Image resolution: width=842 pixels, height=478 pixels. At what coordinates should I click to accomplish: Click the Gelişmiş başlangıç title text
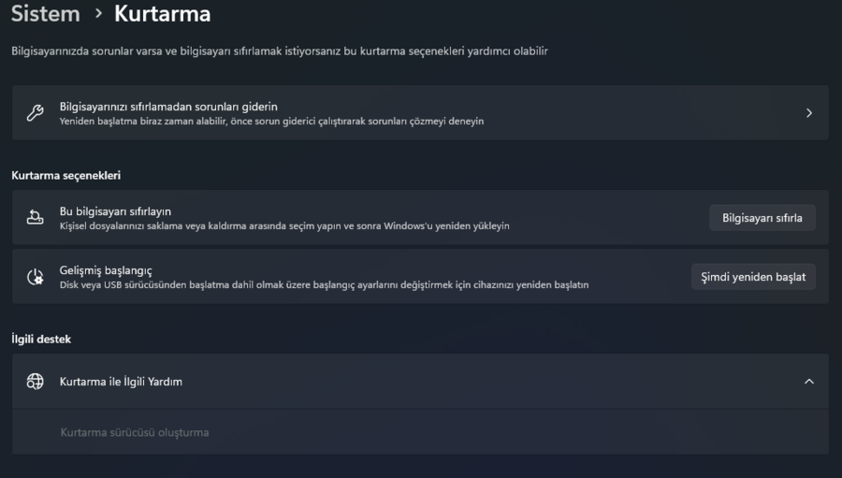point(106,270)
